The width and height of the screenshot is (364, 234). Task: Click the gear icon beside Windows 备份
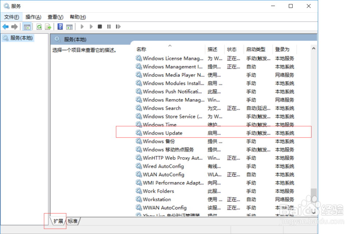click(x=139, y=141)
